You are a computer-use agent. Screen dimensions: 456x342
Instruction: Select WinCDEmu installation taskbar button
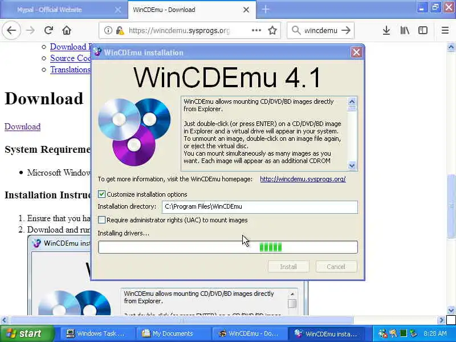327,333
